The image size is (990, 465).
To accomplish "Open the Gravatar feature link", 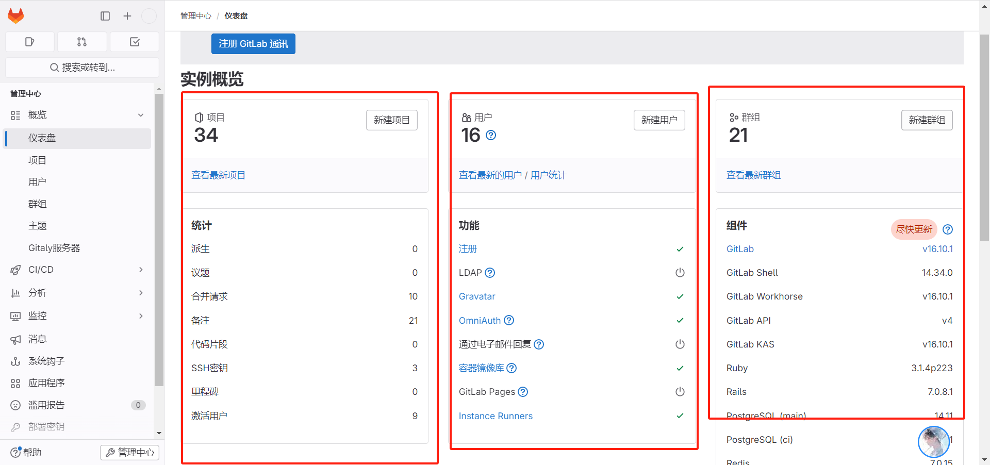I will tap(477, 296).
